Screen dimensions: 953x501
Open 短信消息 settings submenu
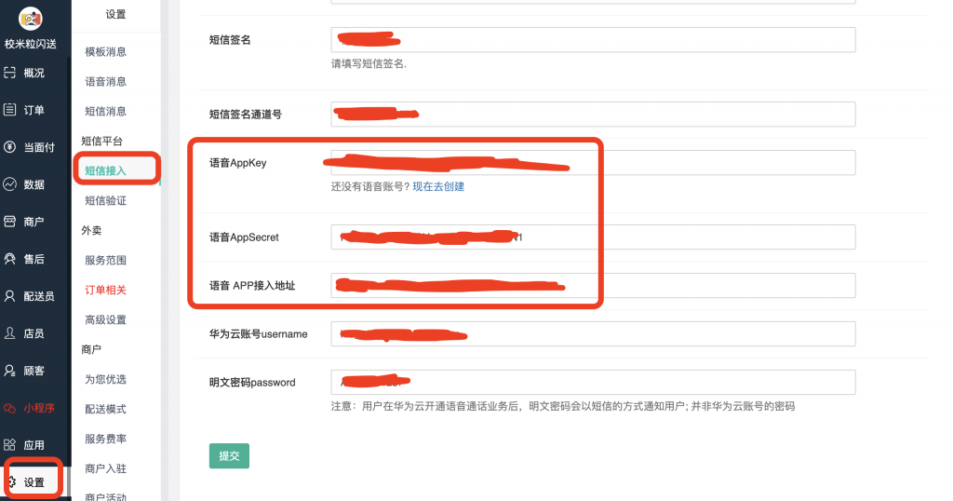[106, 111]
